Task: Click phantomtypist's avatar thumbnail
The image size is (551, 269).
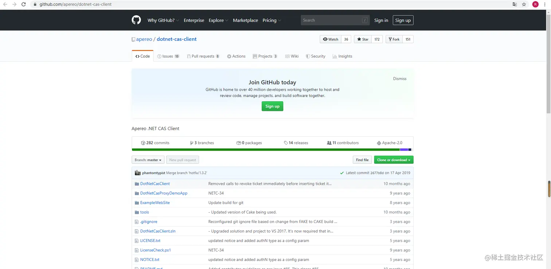Action: tap(137, 173)
